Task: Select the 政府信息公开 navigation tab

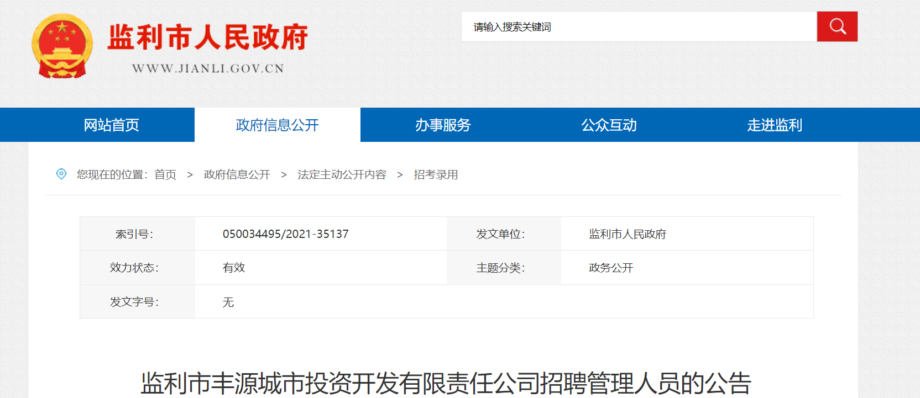Action: point(277,125)
